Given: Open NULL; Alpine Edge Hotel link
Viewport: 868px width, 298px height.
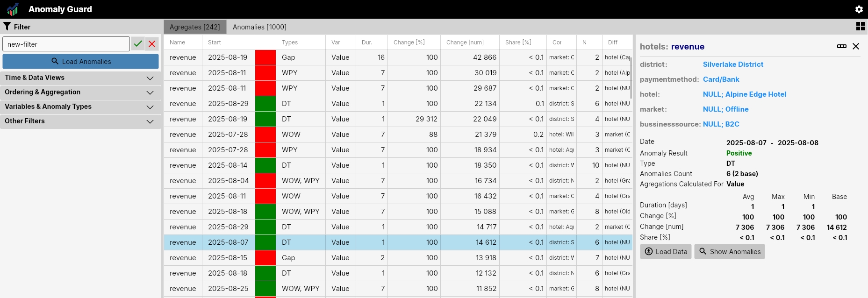Looking at the screenshot, I should click(x=745, y=94).
